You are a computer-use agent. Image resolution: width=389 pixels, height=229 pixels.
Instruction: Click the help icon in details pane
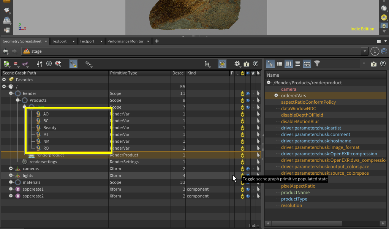[x=383, y=64]
